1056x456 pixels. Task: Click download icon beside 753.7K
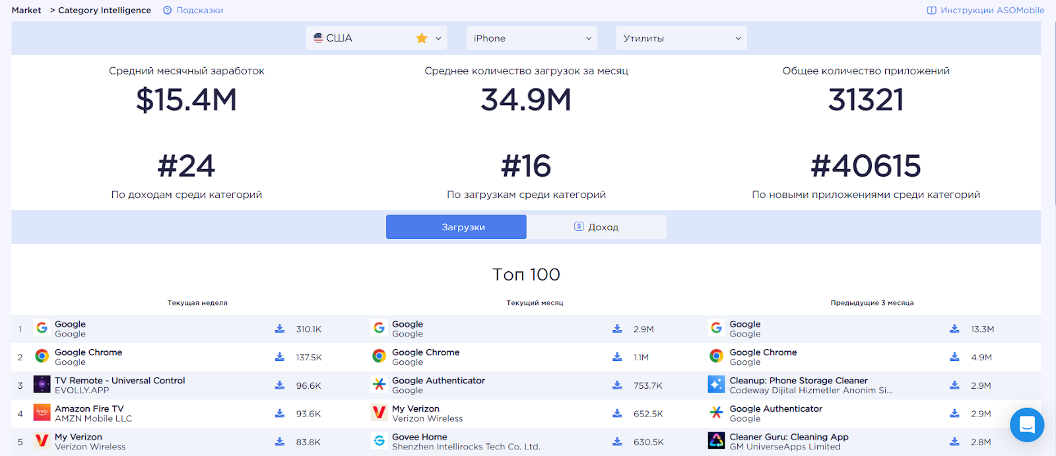[x=617, y=385]
